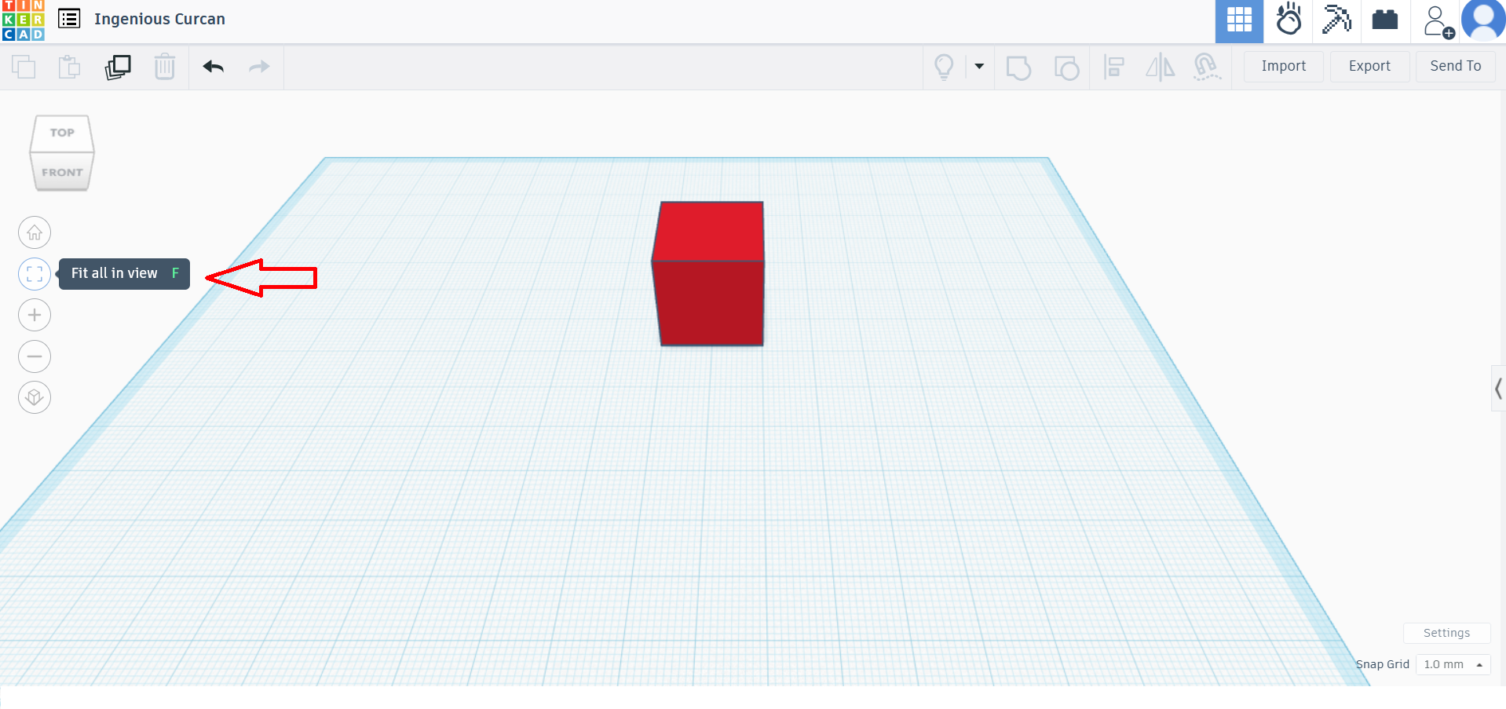
Task: Open the visibility options dropdown arrow
Action: (979, 67)
